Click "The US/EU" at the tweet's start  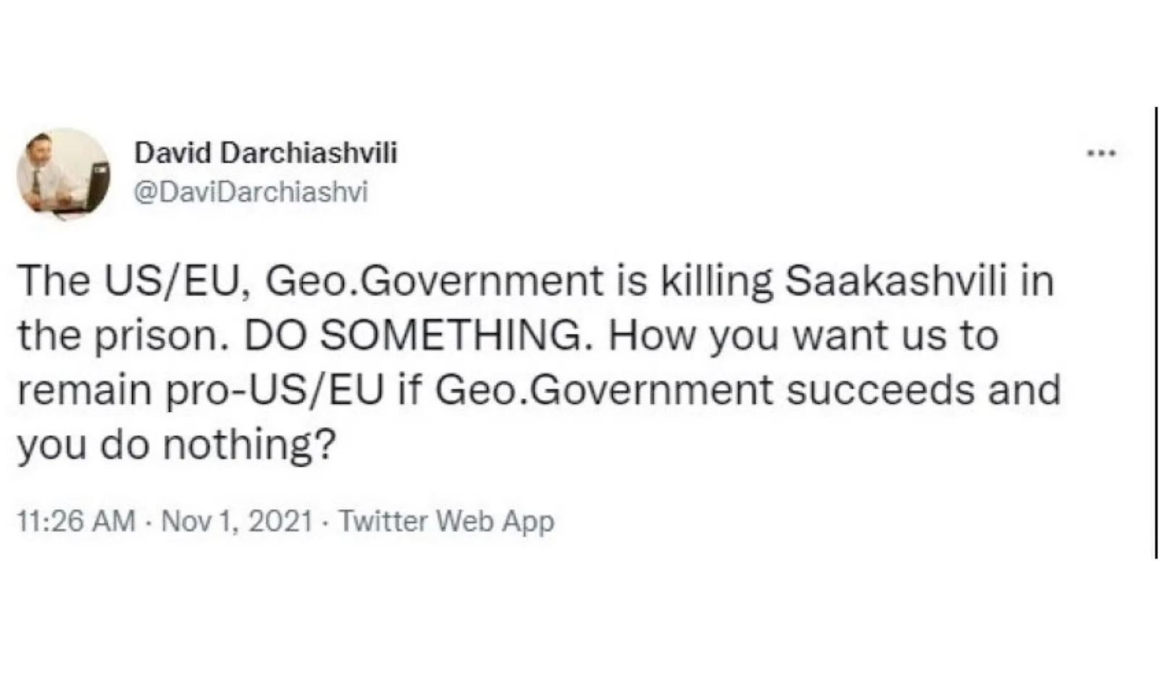click(128, 281)
